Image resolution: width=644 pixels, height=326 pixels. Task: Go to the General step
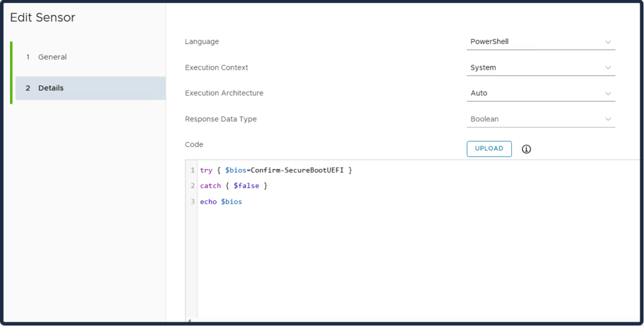pyautogui.click(x=52, y=57)
